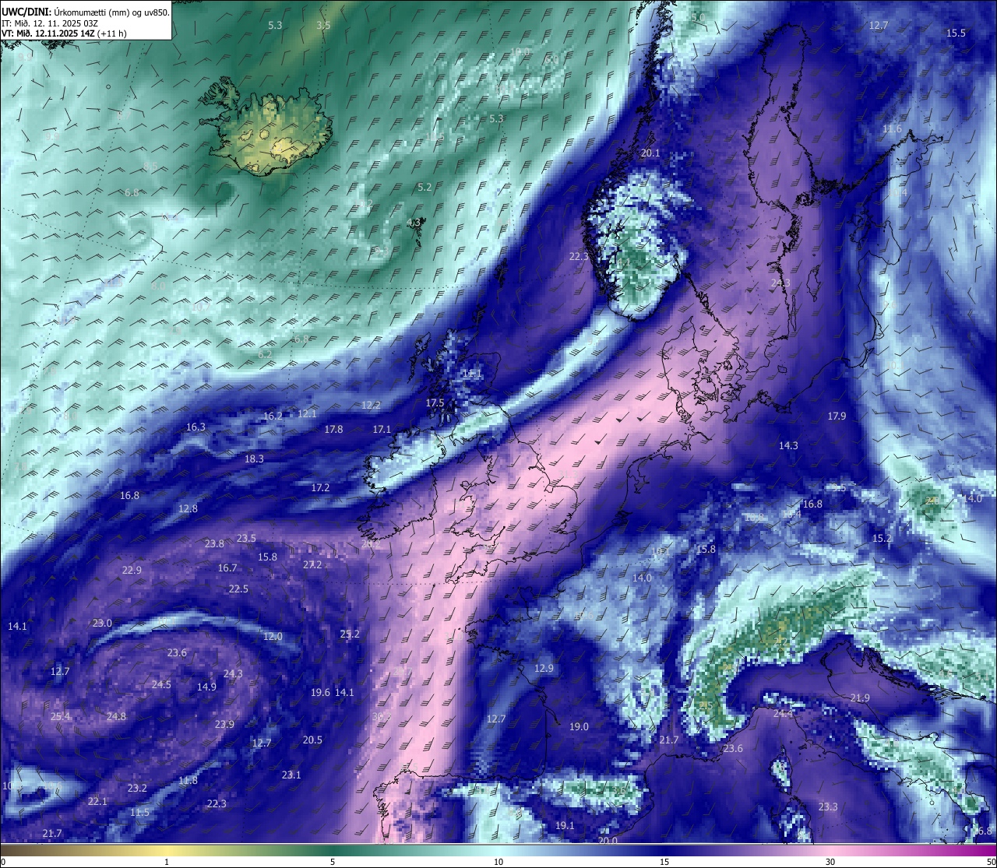Click the 22.9 precipitation value
The width and height of the screenshot is (997, 868).
132,571
